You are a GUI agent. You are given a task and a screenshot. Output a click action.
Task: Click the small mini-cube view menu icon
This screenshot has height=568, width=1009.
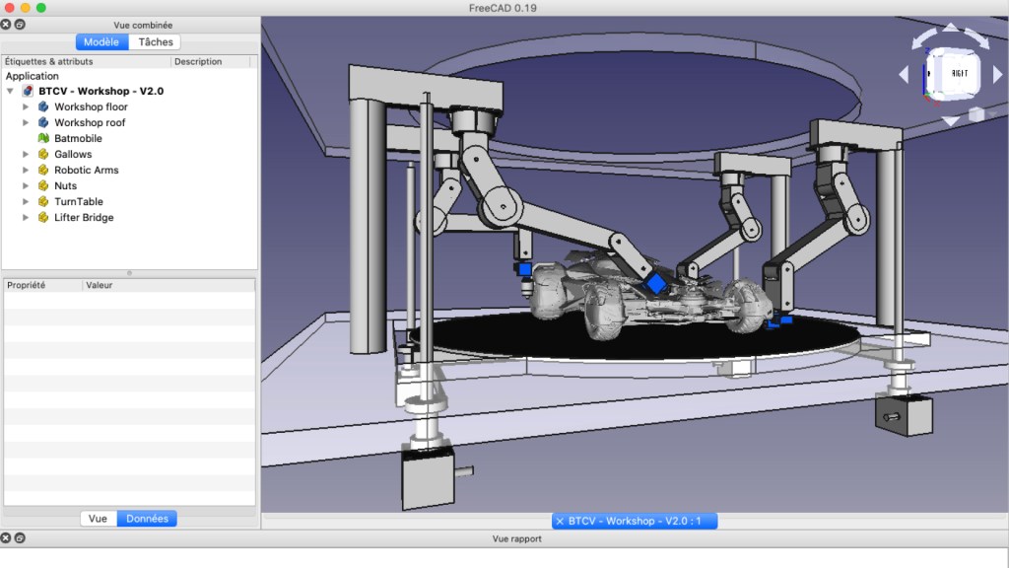[x=975, y=114]
